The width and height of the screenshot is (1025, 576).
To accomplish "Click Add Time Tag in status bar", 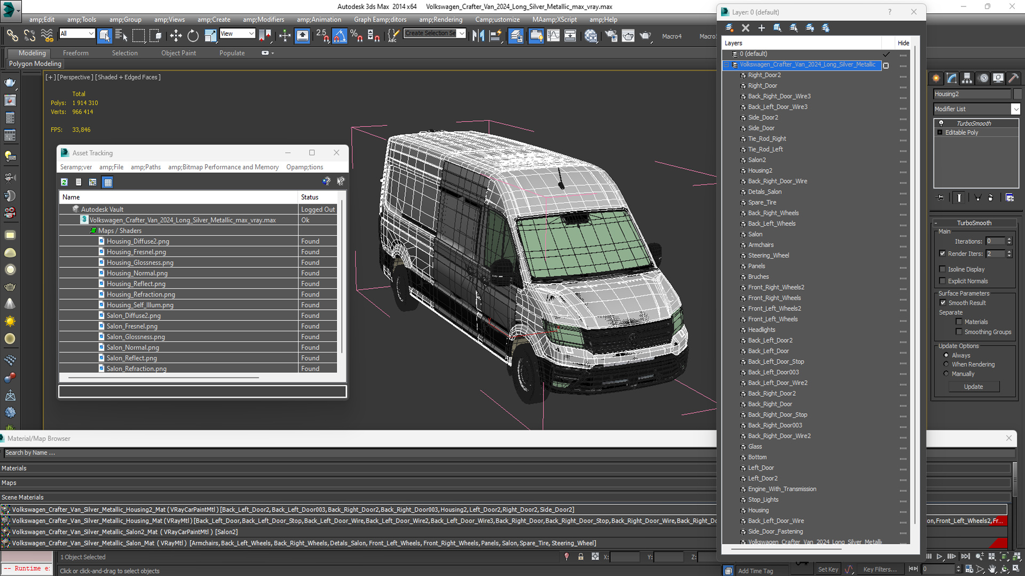I will pos(755,571).
